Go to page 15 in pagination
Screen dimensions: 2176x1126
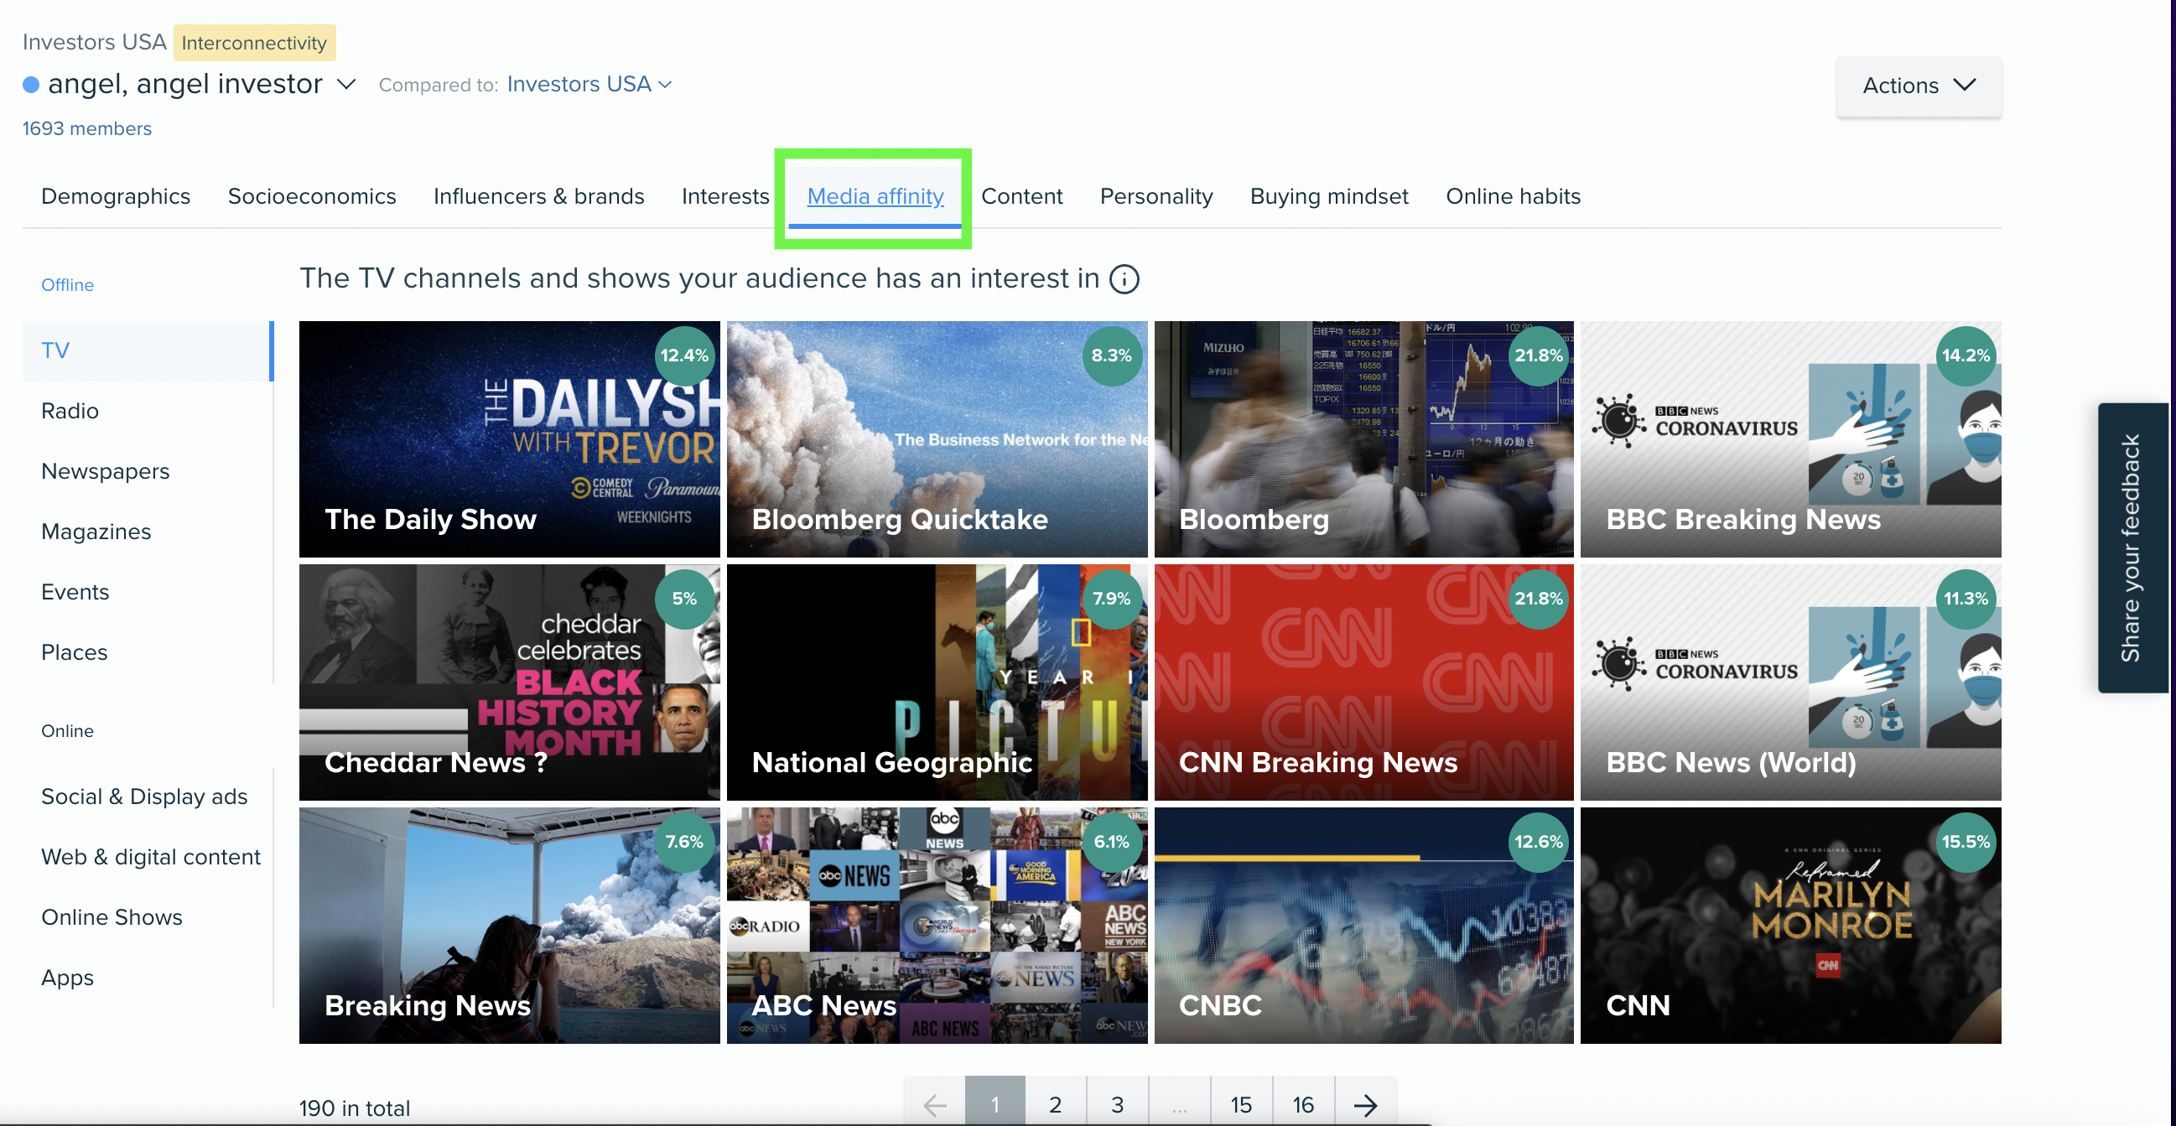click(1241, 1104)
